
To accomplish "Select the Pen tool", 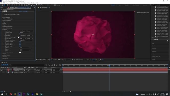I will [x=27, y=5].
